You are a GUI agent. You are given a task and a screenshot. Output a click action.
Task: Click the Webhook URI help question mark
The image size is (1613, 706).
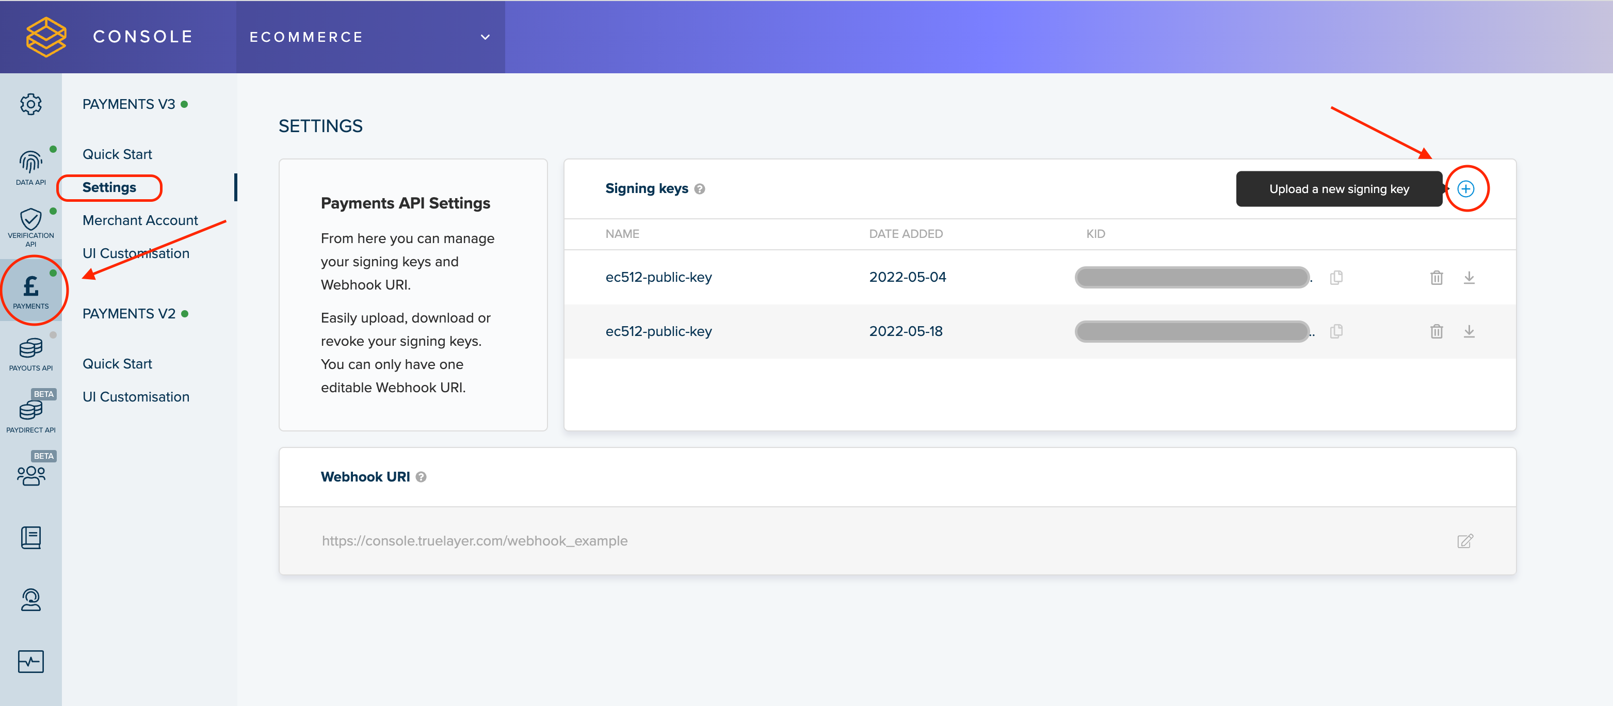click(422, 477)
